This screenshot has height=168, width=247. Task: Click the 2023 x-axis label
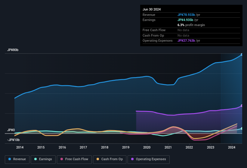click(211, 147)
